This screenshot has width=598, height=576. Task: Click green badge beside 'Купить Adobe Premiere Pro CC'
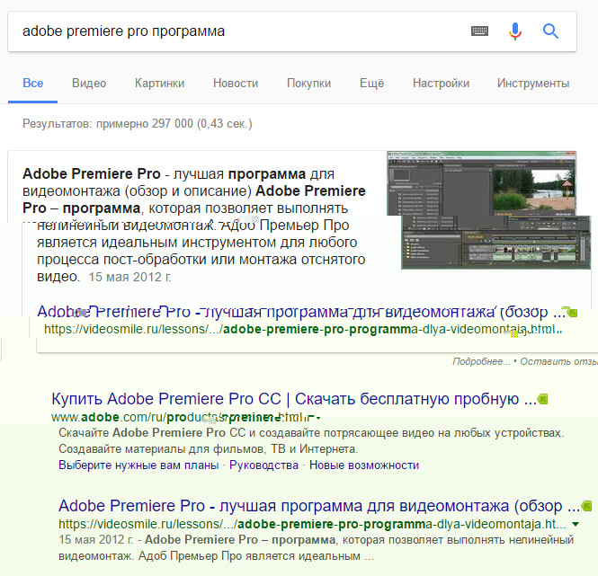pos(542,399)
